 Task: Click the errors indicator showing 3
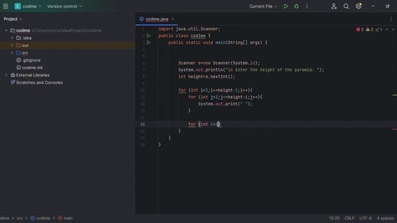pyautogui.click(x=360, y=30)
